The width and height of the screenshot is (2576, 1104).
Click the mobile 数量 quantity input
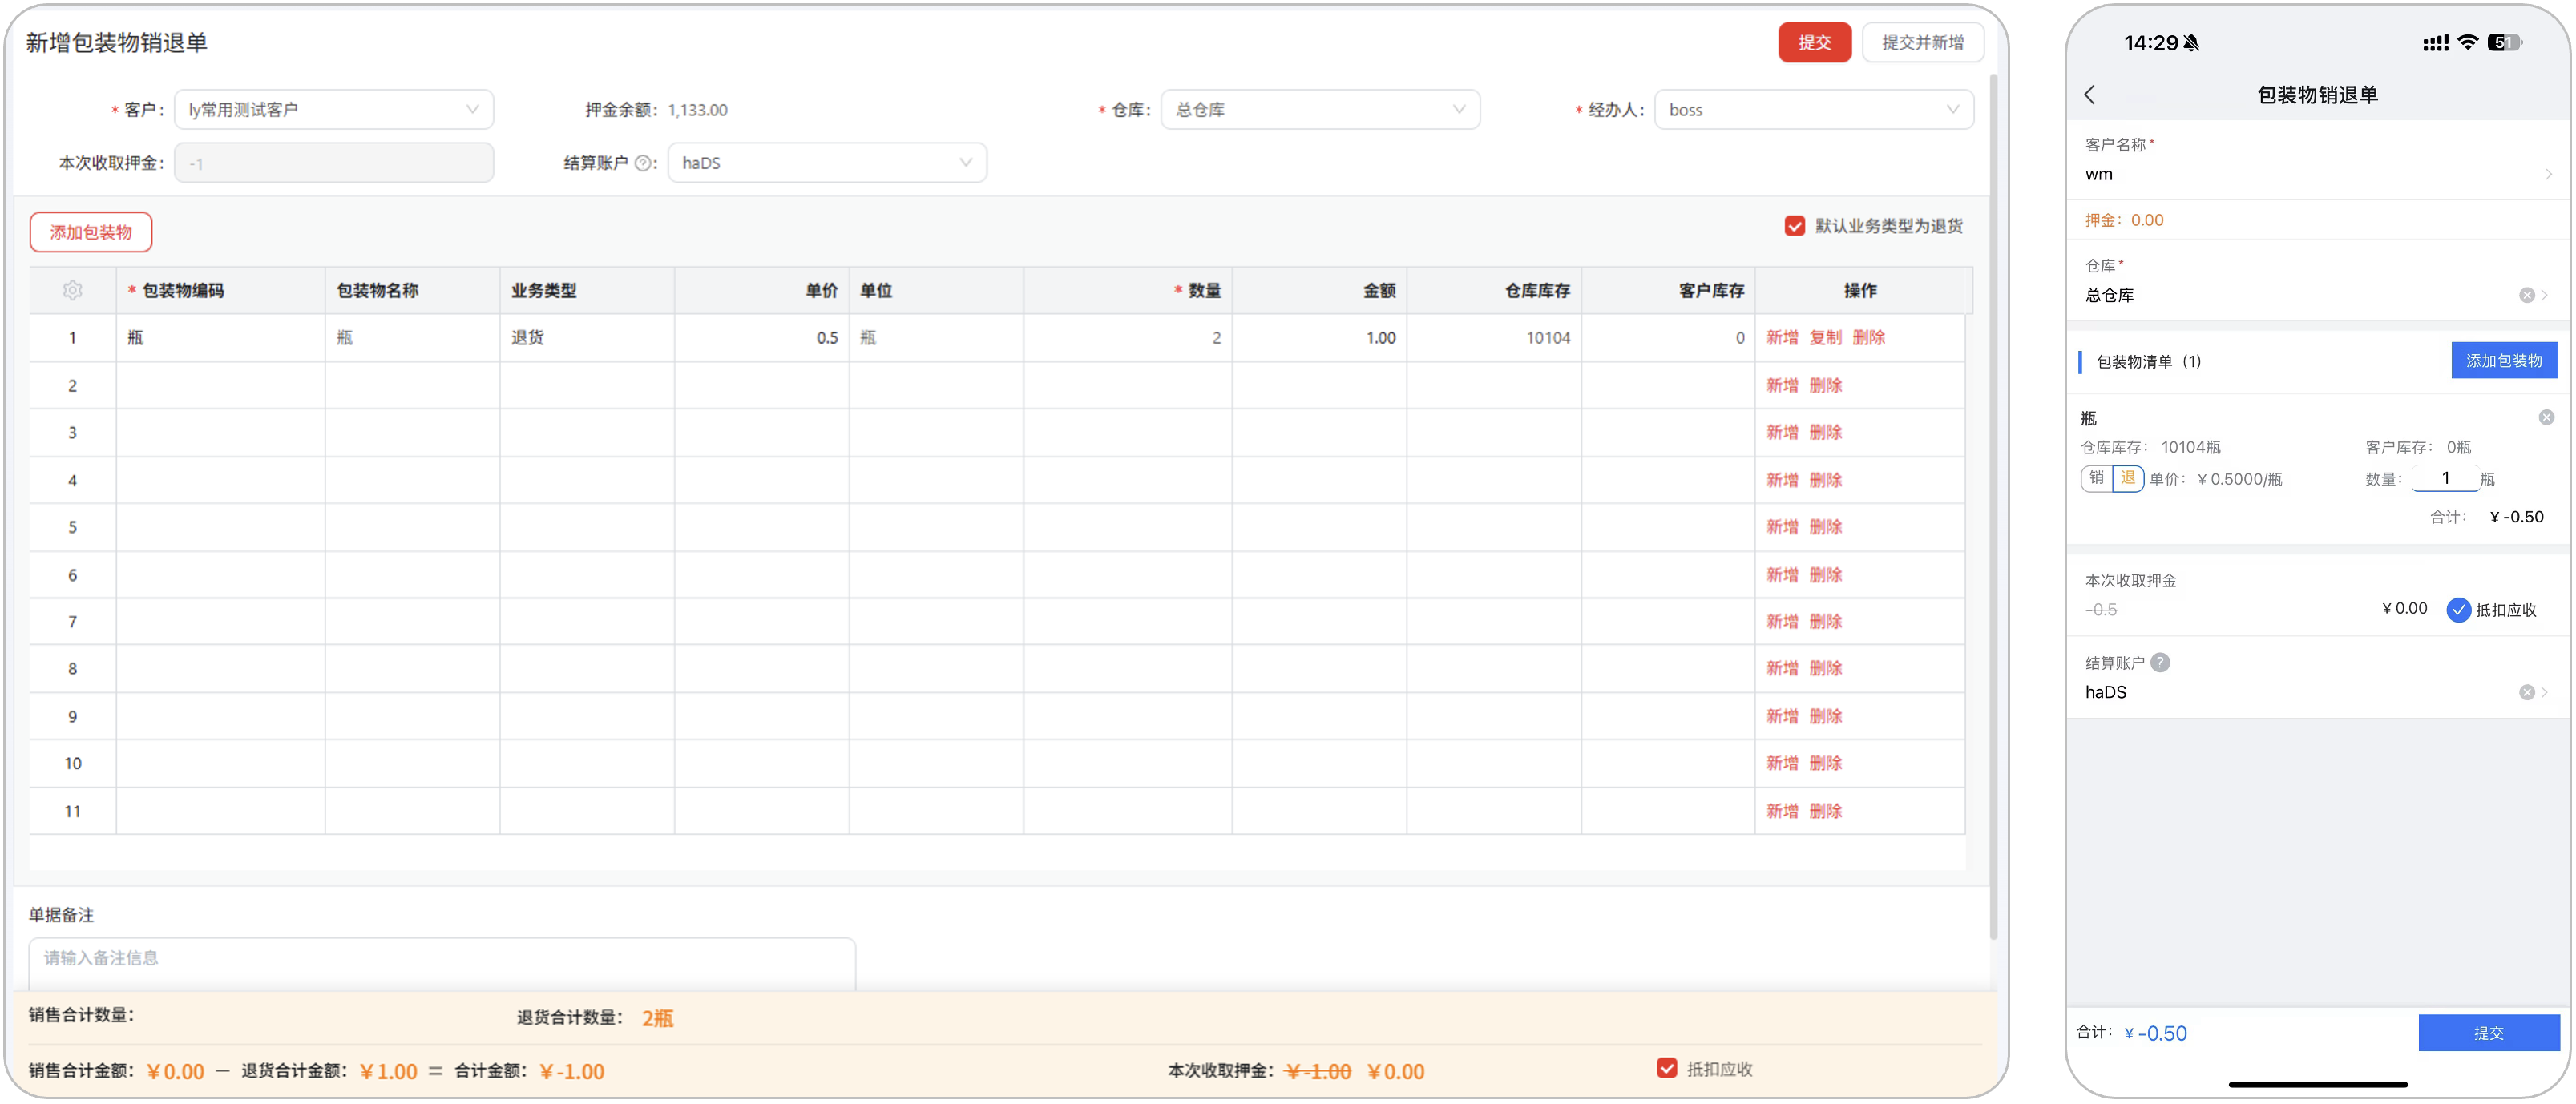tap(2445, 478)
